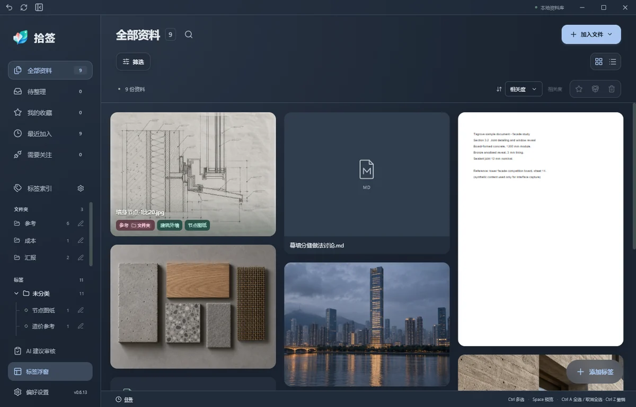
Task: Edit the 参考 folder with pencil icon
Action: 81,224
